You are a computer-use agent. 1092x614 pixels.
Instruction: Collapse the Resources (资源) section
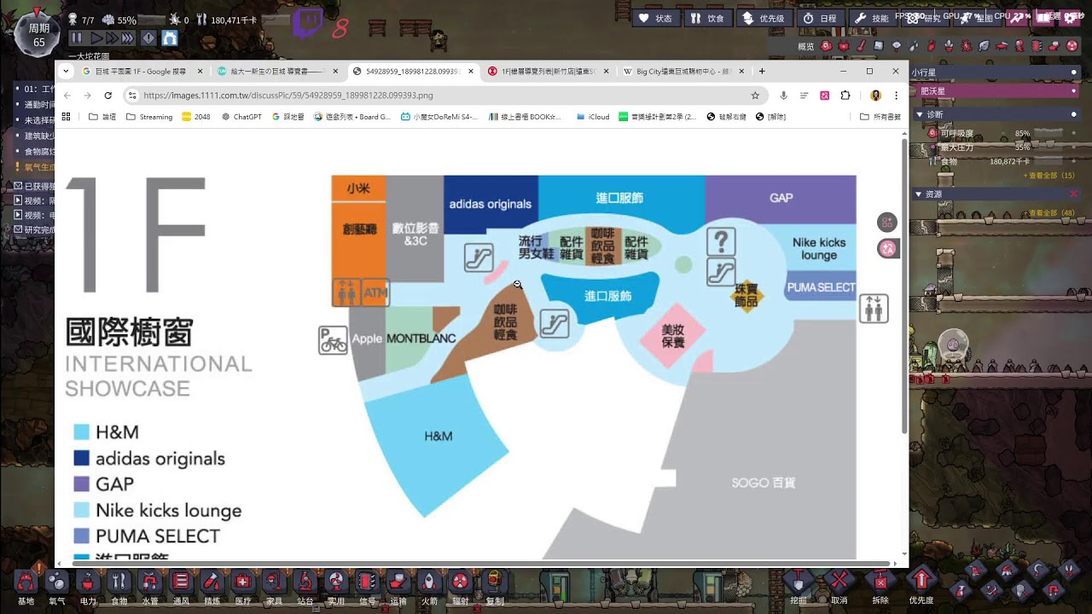(920, 194)
